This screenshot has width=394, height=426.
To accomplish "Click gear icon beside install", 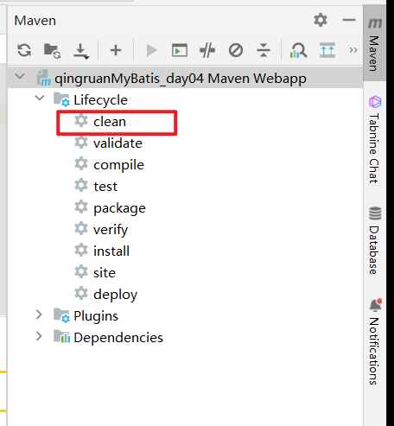I will click(81, 250).
